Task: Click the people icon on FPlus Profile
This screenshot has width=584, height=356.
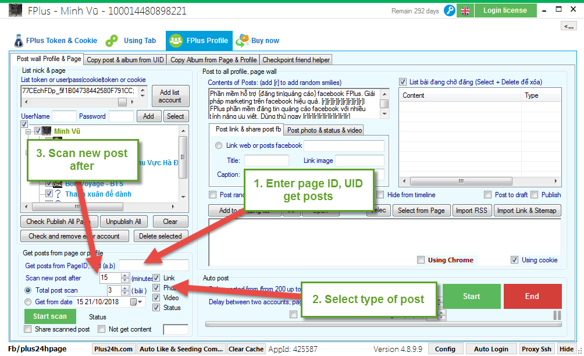Action: click(176, 41)
